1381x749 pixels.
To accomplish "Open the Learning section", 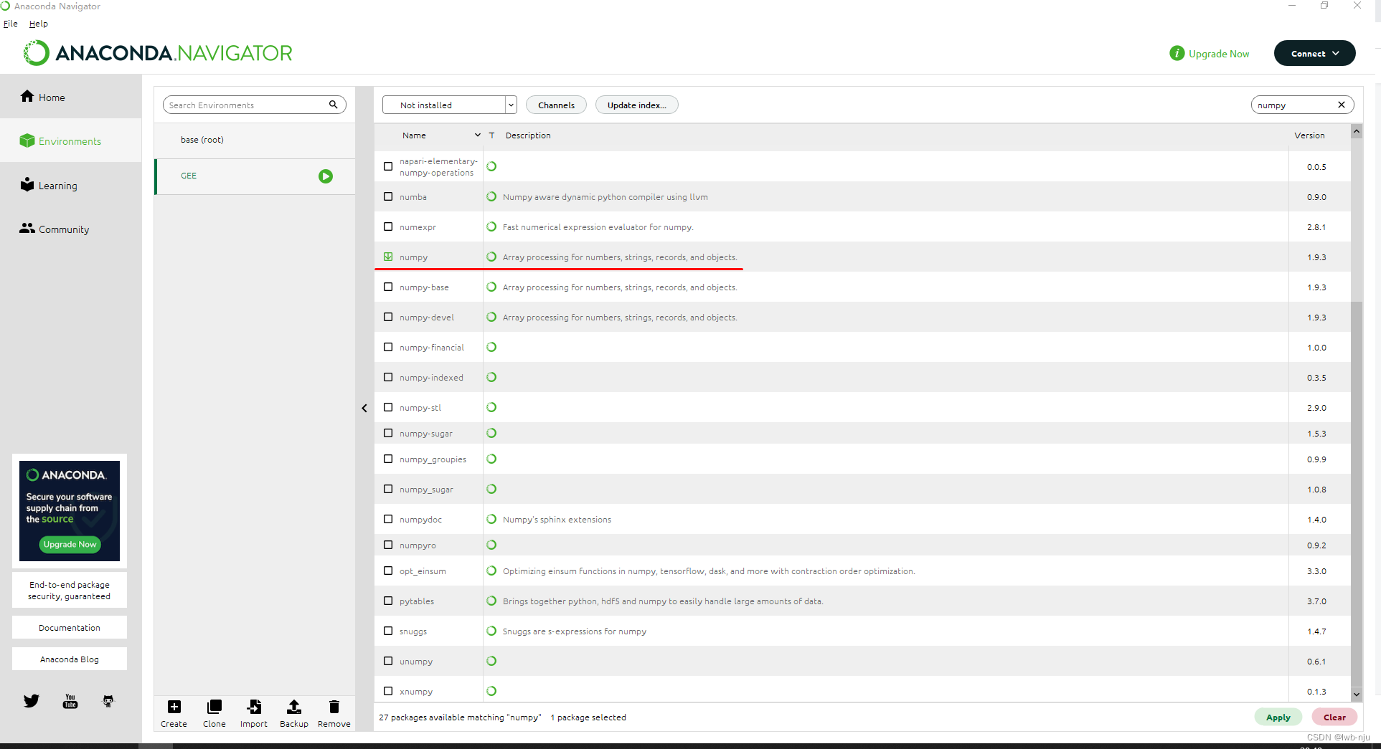I will pos(49,185).
